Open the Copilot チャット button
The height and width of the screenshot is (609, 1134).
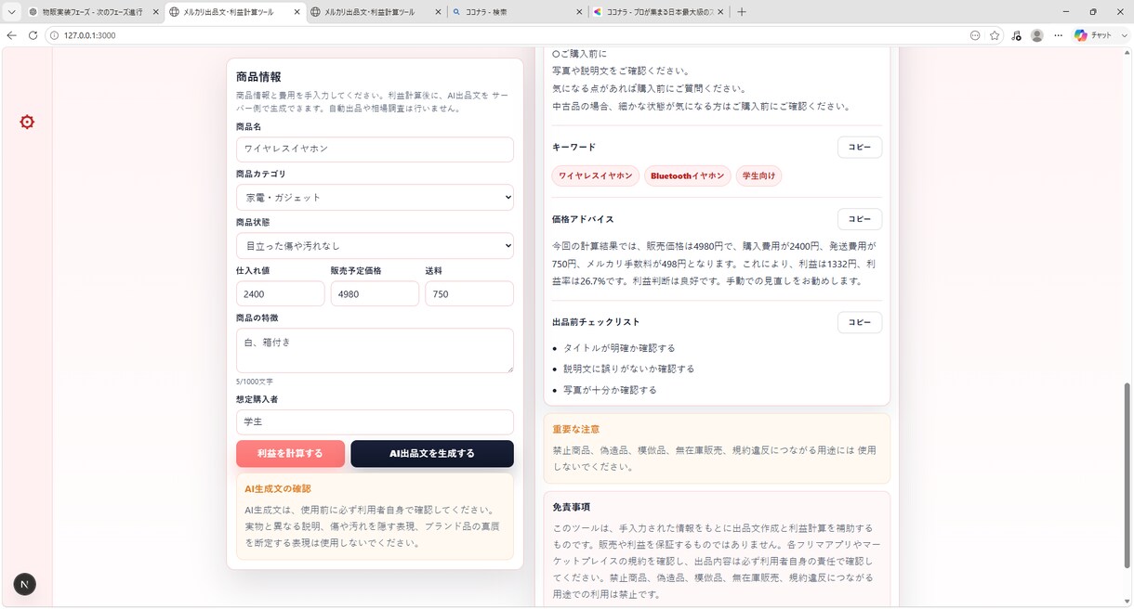(1092, 35)
